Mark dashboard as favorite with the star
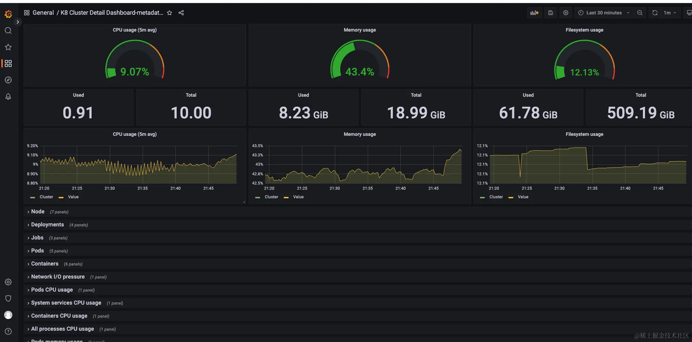The height and width of the screenshot is (342, 692). 169,13
